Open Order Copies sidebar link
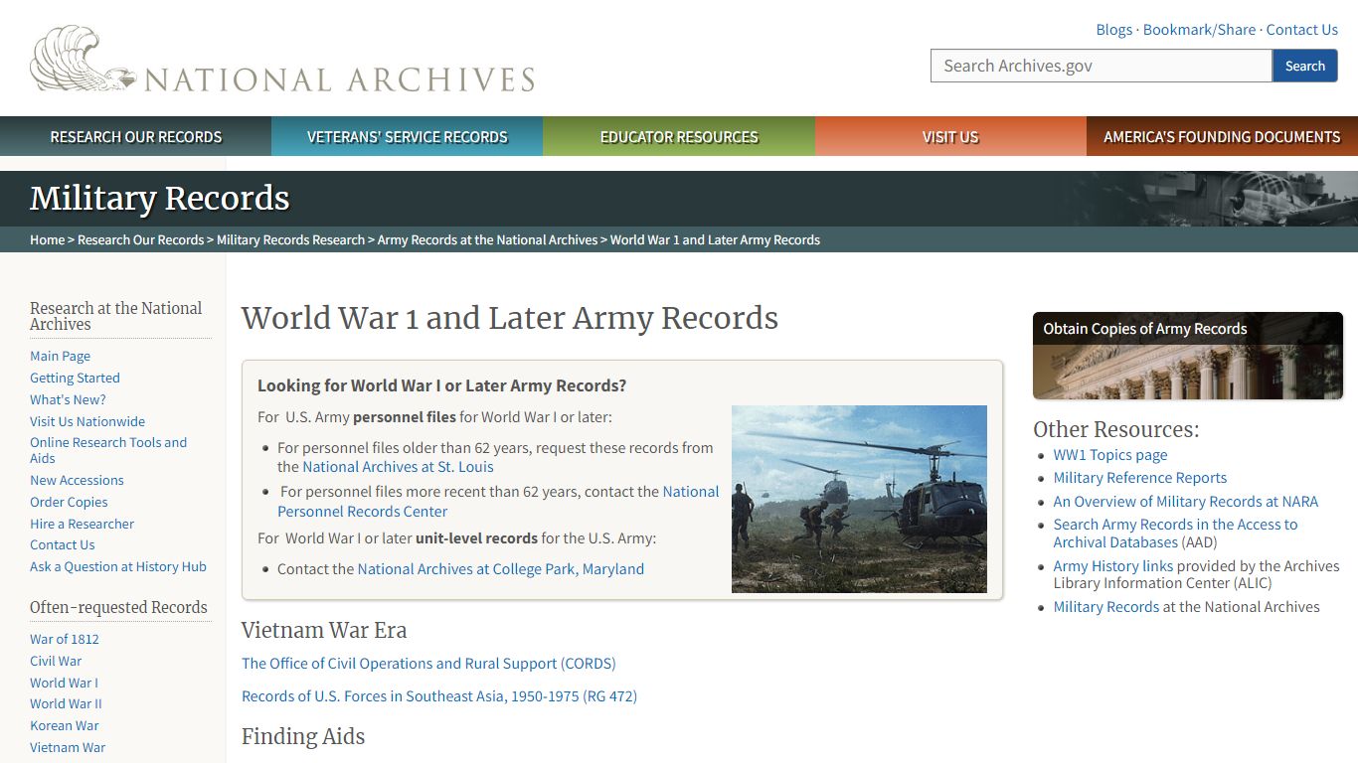 (x=69, y=502)
